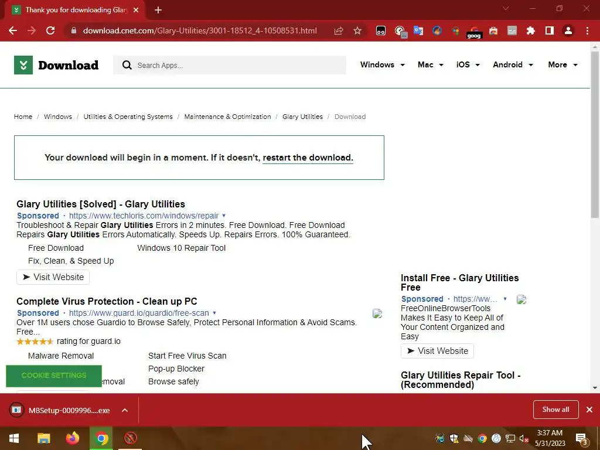Open the Extensions puzzle piece icon
The width and height of the screenshot is (600, 450).
[531, 30]
